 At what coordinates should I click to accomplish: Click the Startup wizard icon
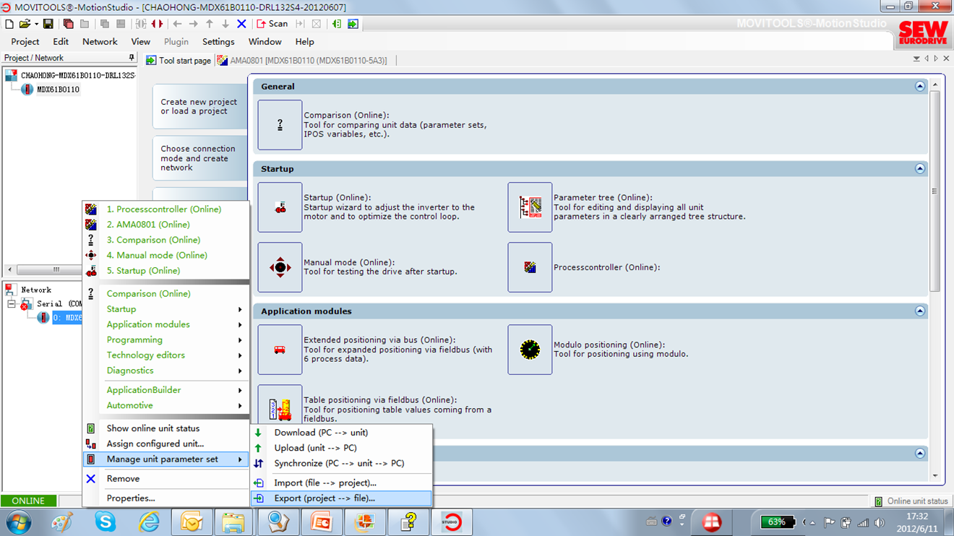click(x=280, y=207)
